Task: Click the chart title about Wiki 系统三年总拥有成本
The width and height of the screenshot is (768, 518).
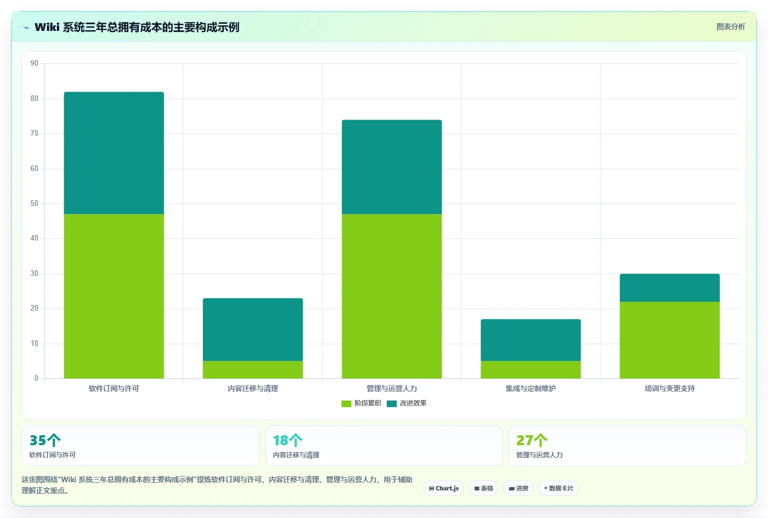Action: click(137, 27)
